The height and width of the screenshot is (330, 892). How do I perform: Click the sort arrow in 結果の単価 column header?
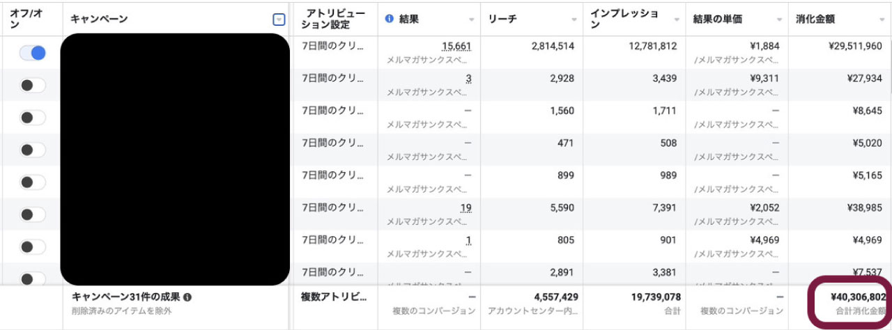tap(780, 19)
